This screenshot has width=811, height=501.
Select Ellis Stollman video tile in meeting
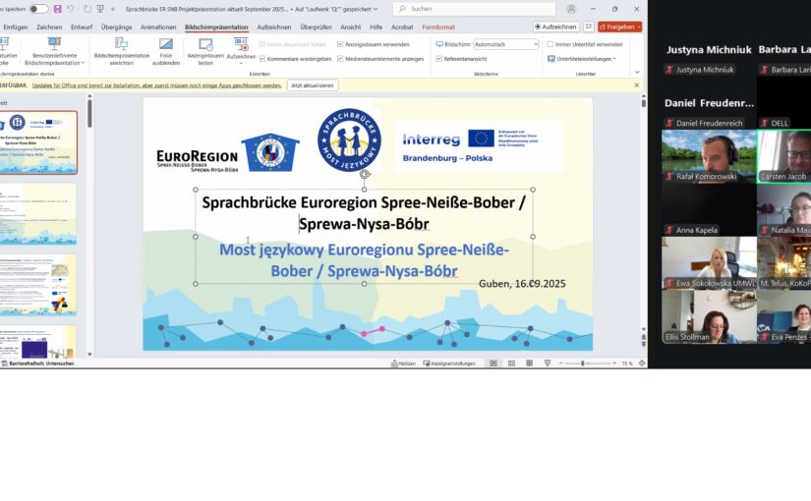[x=709, y=316]
